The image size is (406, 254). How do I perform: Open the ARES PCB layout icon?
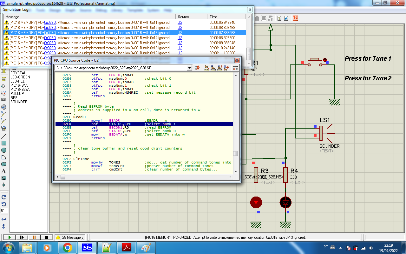(296, 18)
